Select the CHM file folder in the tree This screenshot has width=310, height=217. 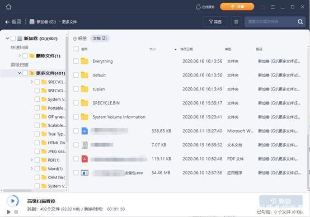[x=57, y=177]
